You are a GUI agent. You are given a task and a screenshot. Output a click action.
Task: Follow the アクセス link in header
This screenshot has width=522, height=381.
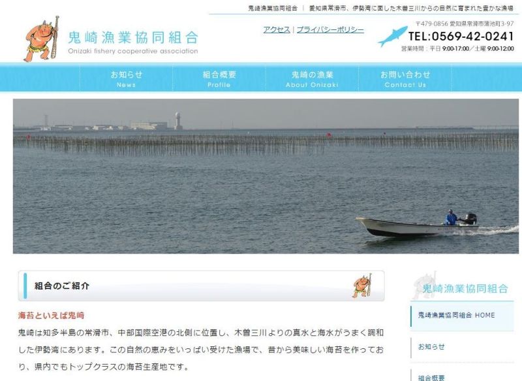tap(277, 29)
